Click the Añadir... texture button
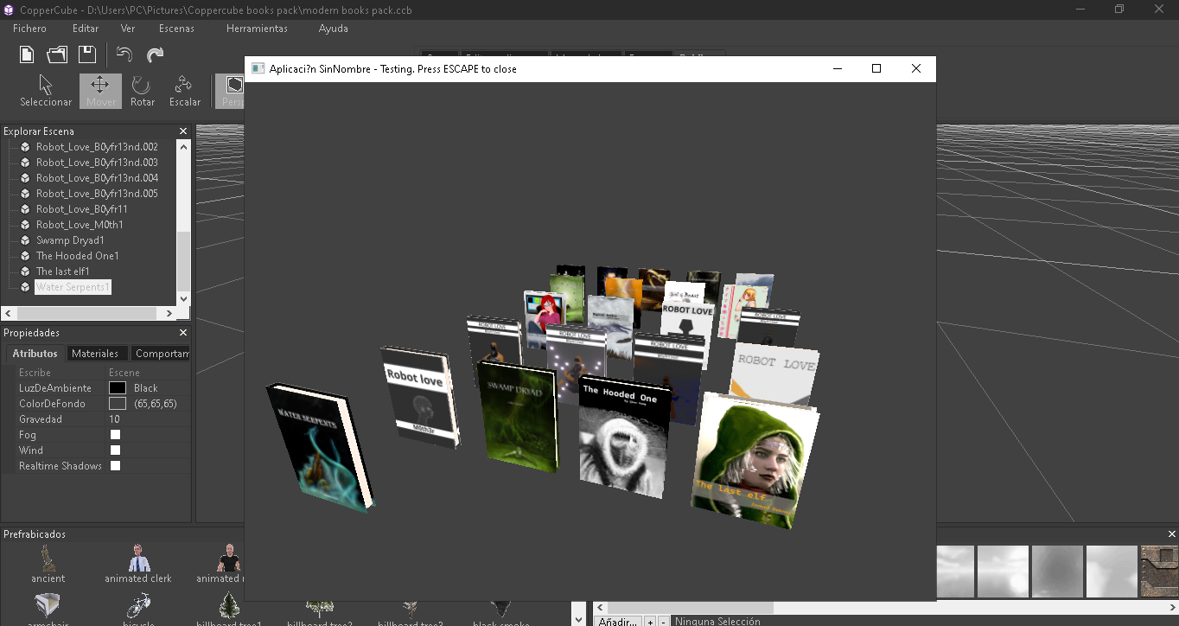The height and width of the screenshot is (626, 1179). pyautogui.click(x=618, y=621)
